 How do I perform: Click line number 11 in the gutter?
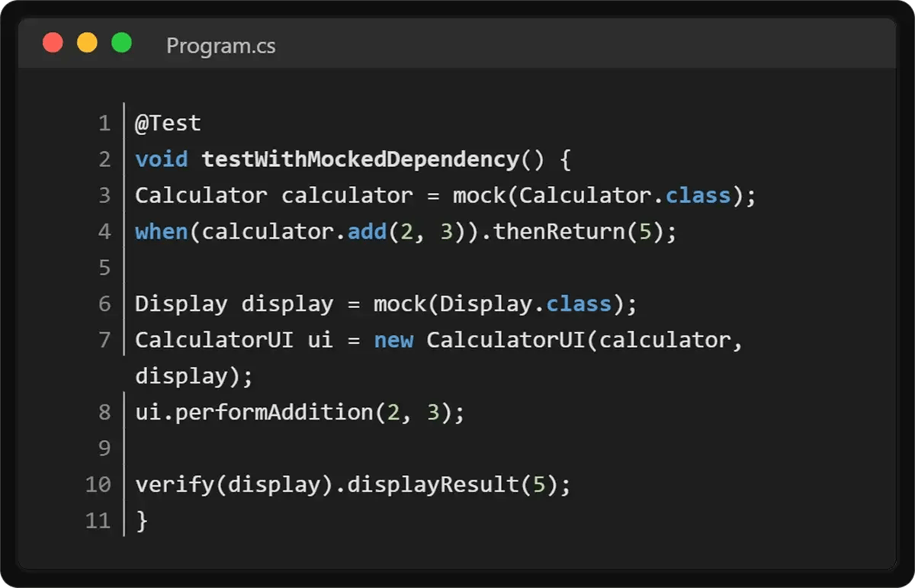tap(98, 522)
